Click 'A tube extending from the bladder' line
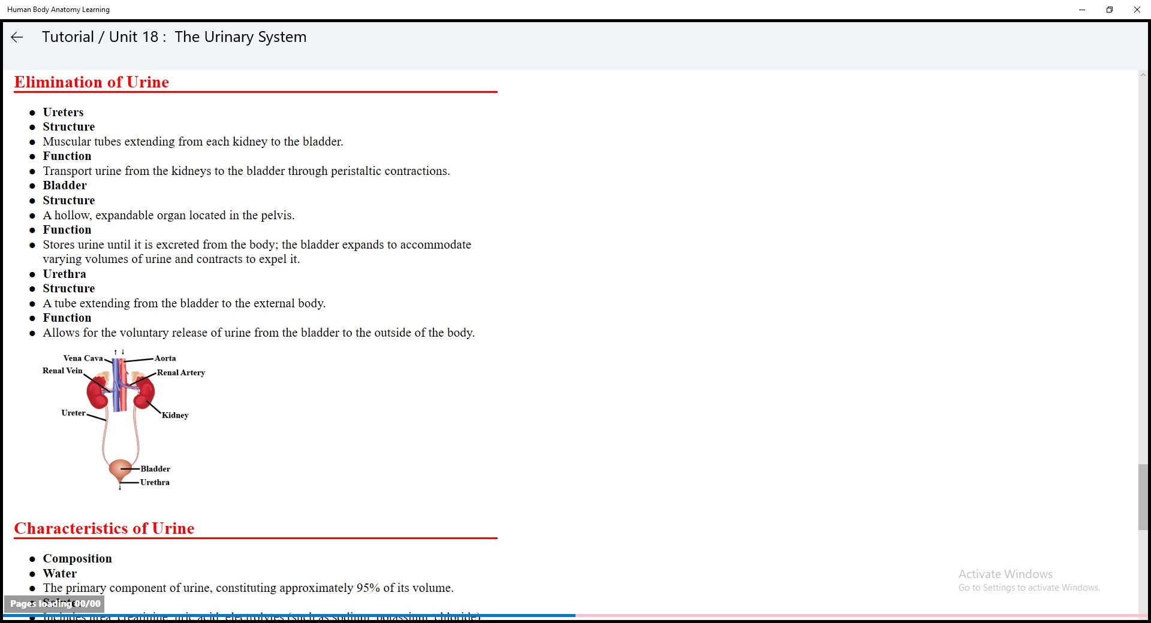The image size is (1151, 623). (184, 303)
